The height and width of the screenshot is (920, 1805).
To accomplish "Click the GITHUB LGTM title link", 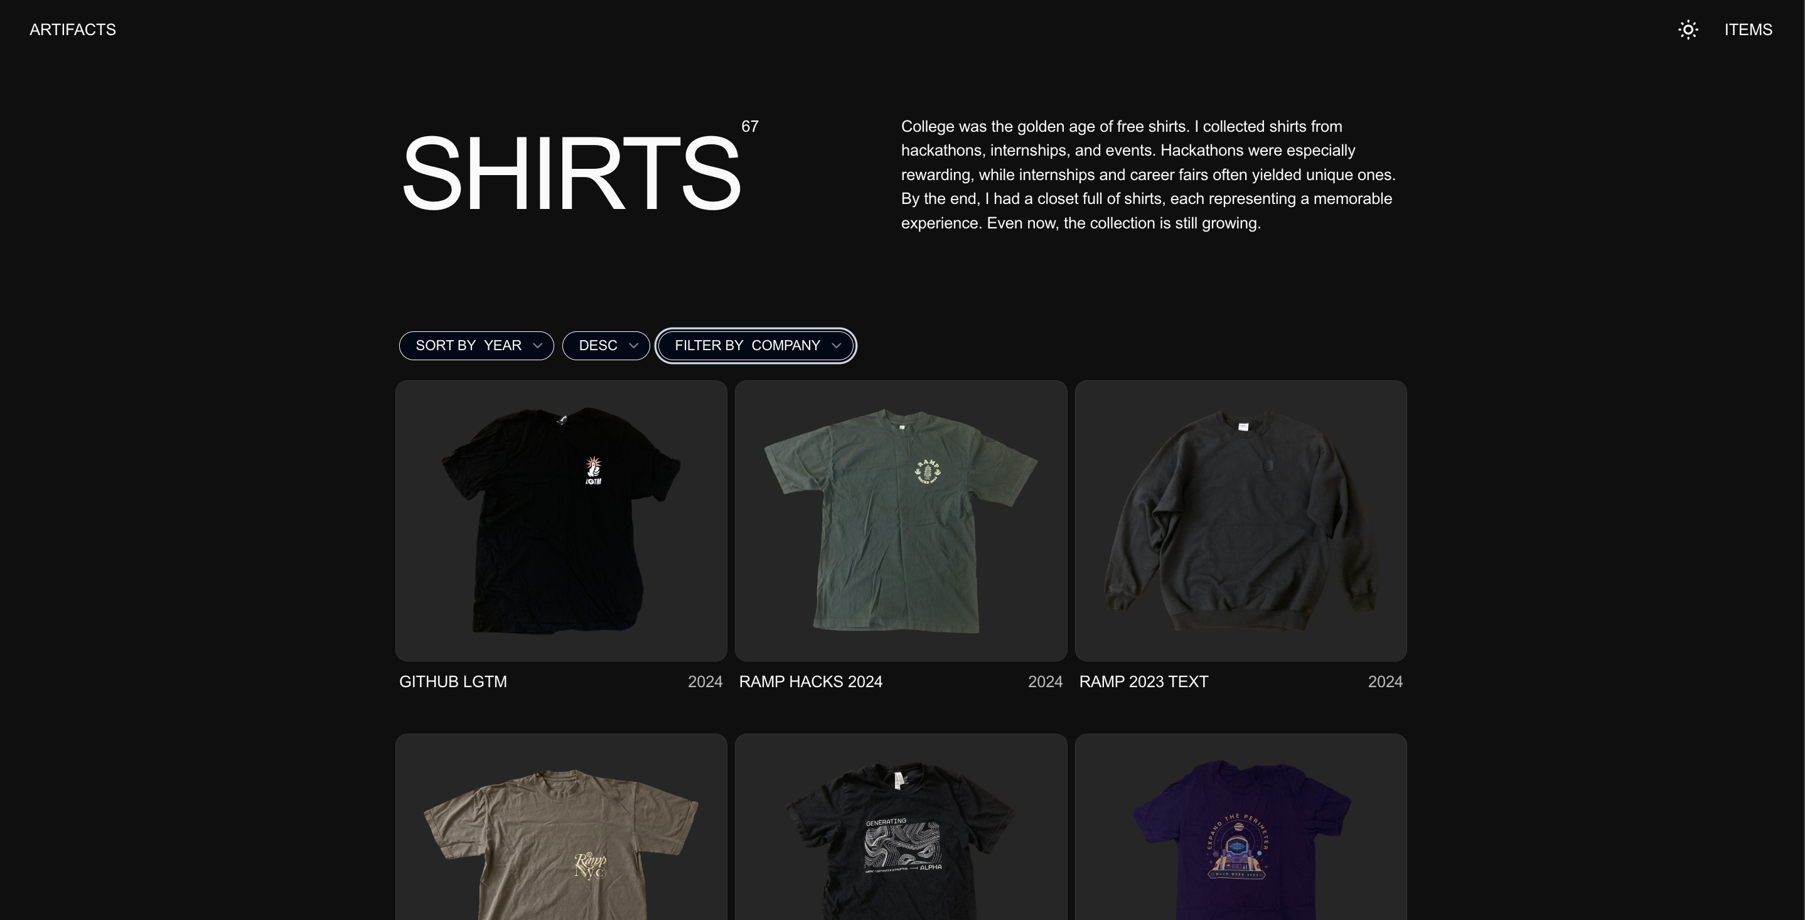I will coord(453,682).
